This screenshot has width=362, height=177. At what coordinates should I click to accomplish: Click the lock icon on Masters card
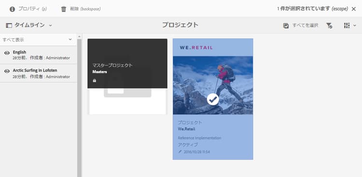click(94, 80)
